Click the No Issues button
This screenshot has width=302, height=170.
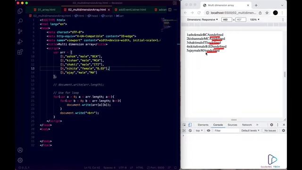coord(270,130)
